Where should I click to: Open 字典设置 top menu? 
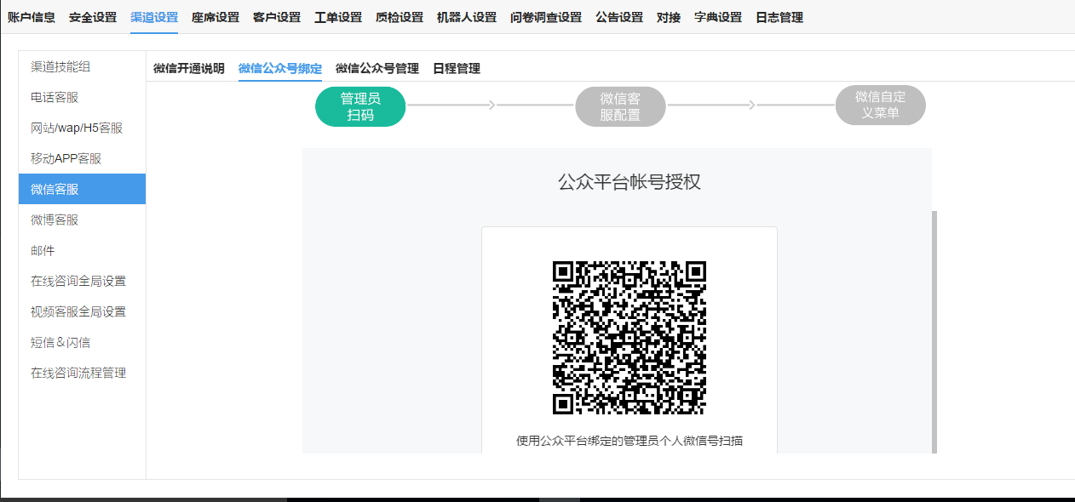[x=718, y=17]
